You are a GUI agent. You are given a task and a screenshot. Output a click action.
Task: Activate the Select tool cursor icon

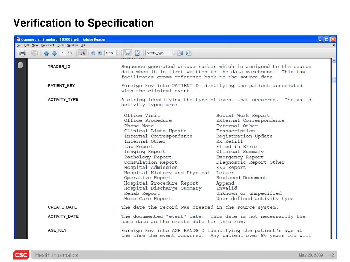click(83, 53)
